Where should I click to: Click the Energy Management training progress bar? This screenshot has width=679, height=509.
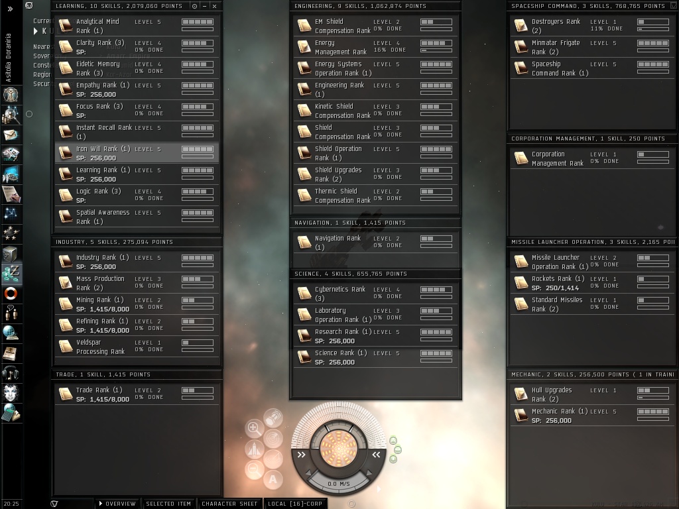pos(436,50)
